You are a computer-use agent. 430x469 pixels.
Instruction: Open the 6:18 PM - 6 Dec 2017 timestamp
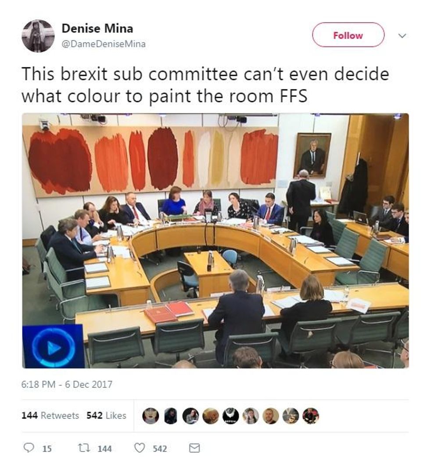tap(67, 384)
